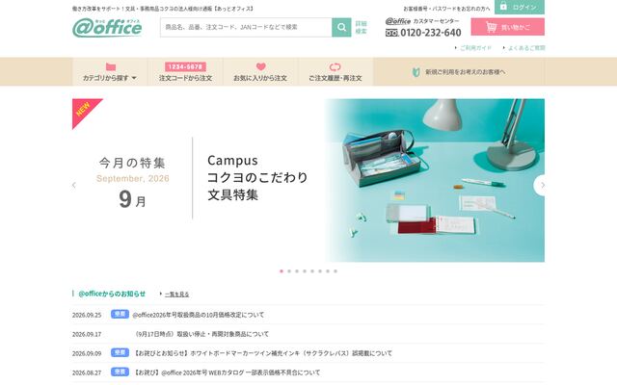
Task: Select ご注文履歴・再注文 menu item
Action: (x=335, y=72)
